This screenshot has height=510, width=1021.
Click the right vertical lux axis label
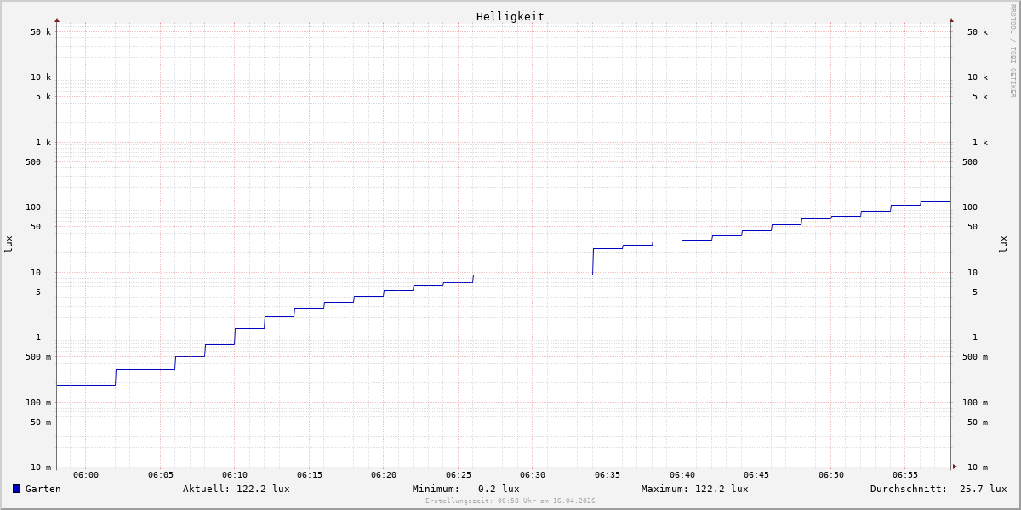pyautogui.click(x=1003, y=244)
